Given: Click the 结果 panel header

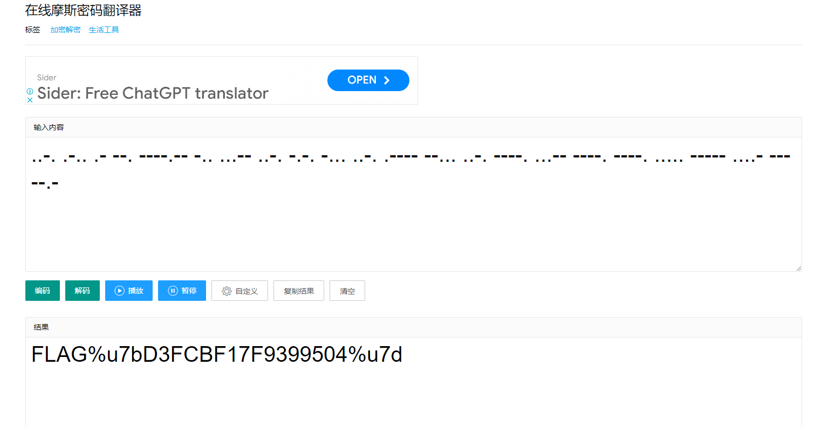Looking at the screenshot, I should tap(40, 327).
